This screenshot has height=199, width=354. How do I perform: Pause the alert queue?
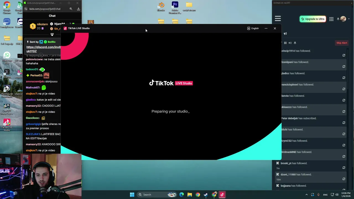pos(285,43)
